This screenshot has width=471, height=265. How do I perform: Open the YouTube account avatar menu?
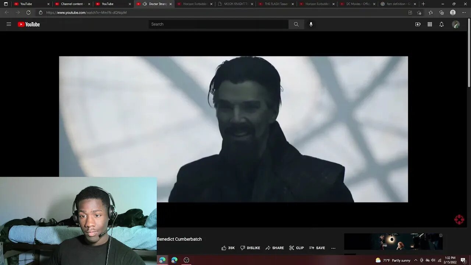pyautogui.click(x=456, y=24)
